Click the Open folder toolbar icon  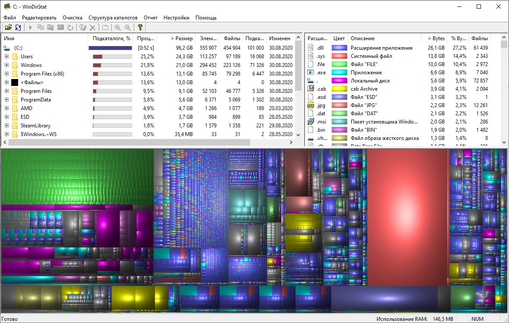[8, 28]
